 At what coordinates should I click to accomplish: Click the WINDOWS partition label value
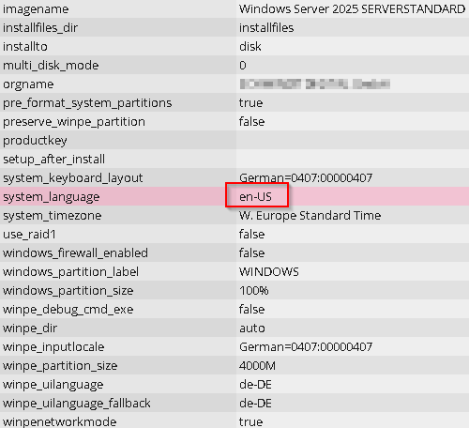269,272
